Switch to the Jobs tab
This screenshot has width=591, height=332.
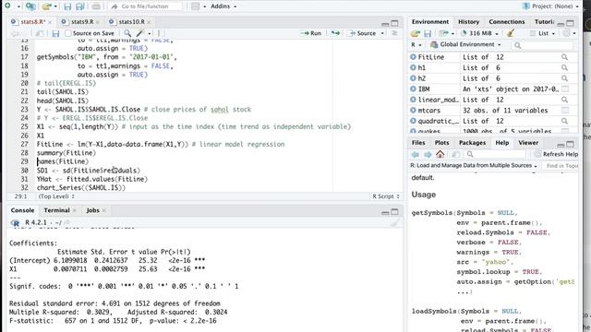pyautogui.click(x=92, y=210)
